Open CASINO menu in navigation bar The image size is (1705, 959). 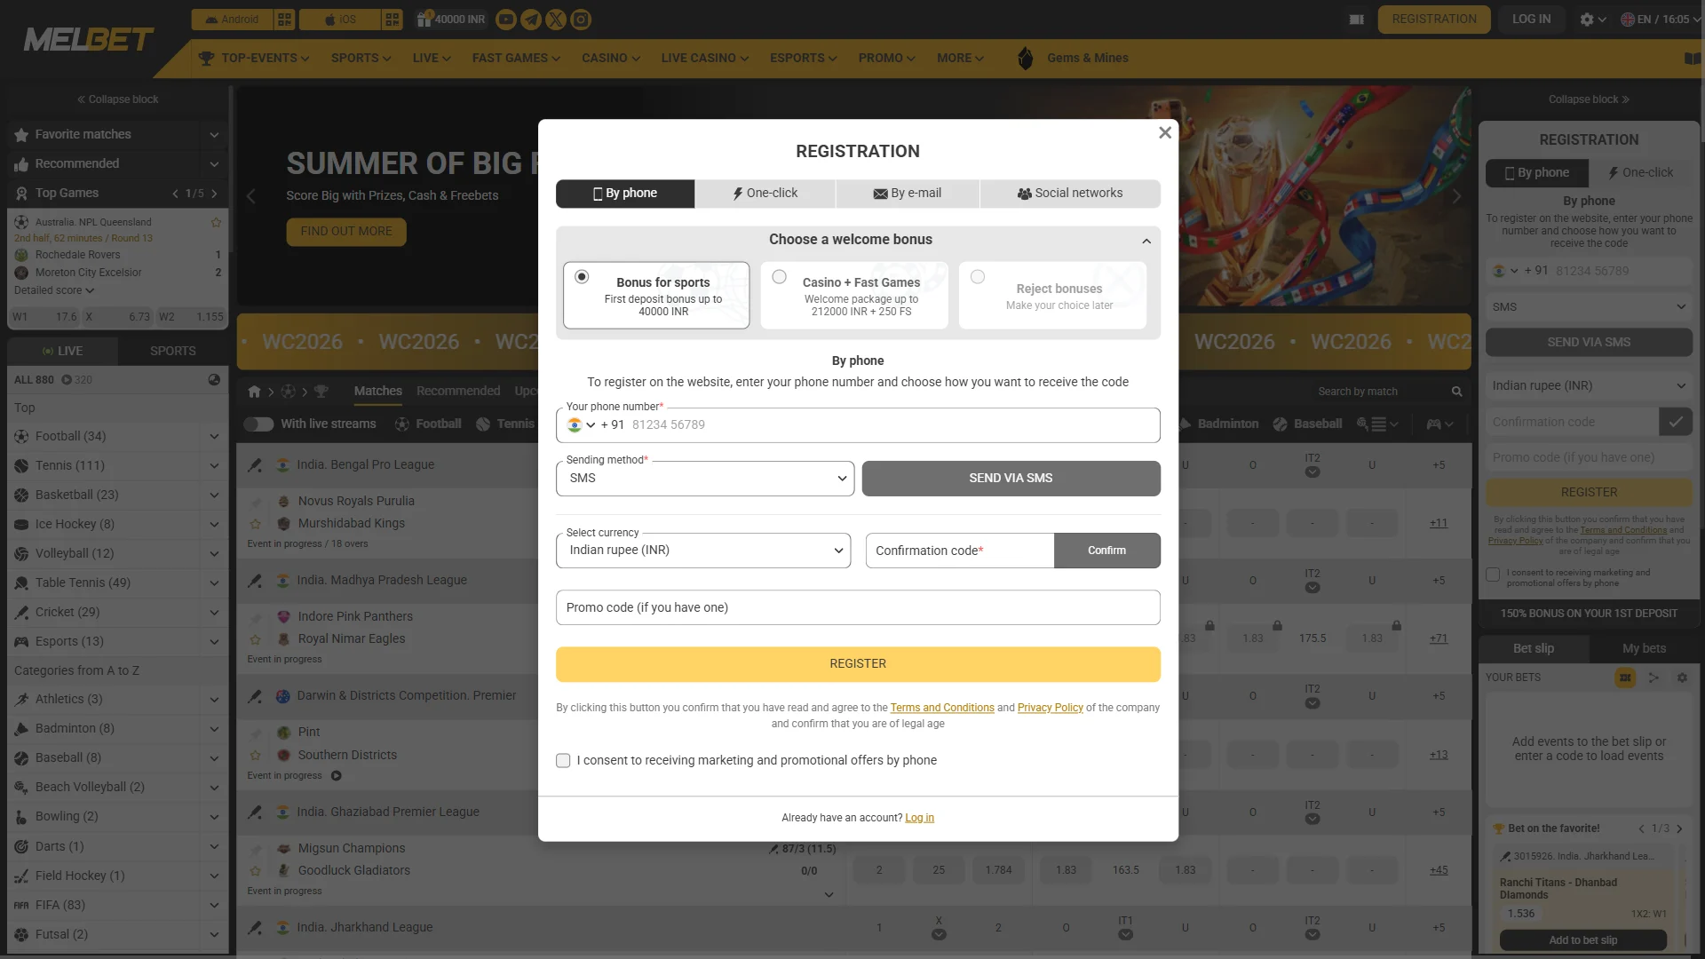tap(611, 59)
